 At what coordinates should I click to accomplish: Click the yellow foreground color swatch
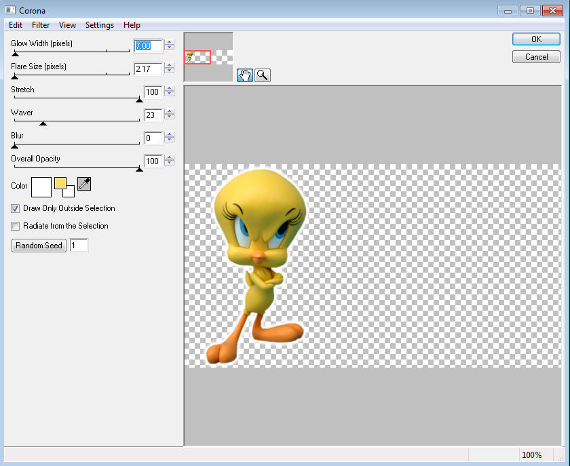[60, 183]
